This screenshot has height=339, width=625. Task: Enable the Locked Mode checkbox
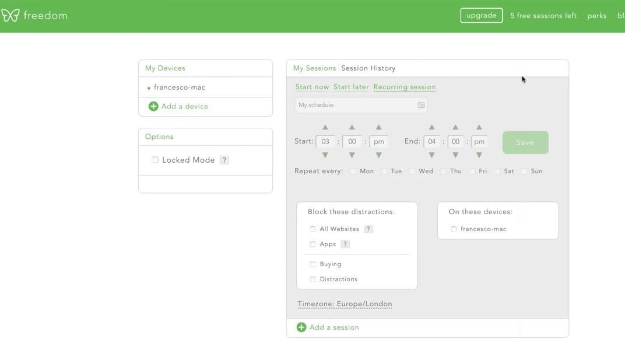[155, 160]
